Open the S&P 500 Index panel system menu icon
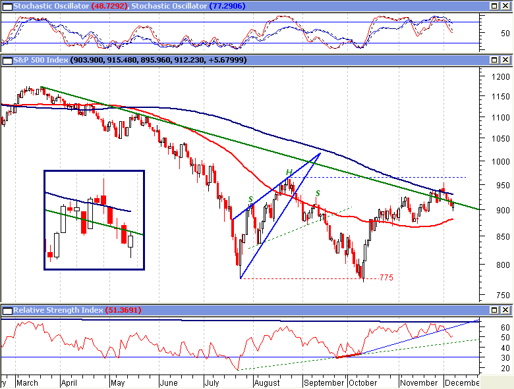This screenshot has width=514, height=389. [x=7, y=61]
